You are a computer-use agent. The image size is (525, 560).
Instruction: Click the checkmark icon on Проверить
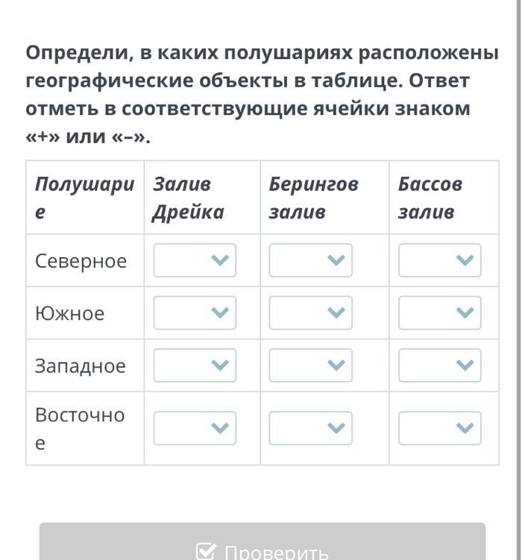point(206,553)
